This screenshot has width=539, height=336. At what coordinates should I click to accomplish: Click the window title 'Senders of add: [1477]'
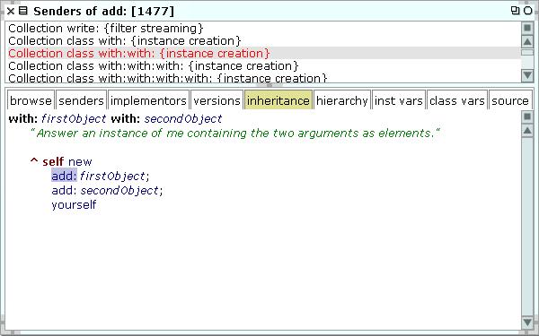coord(104,12)
